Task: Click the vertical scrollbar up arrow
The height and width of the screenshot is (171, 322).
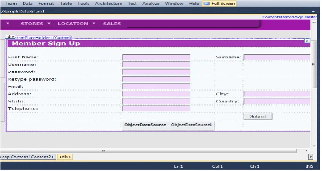Action: (x=314, y=22)
